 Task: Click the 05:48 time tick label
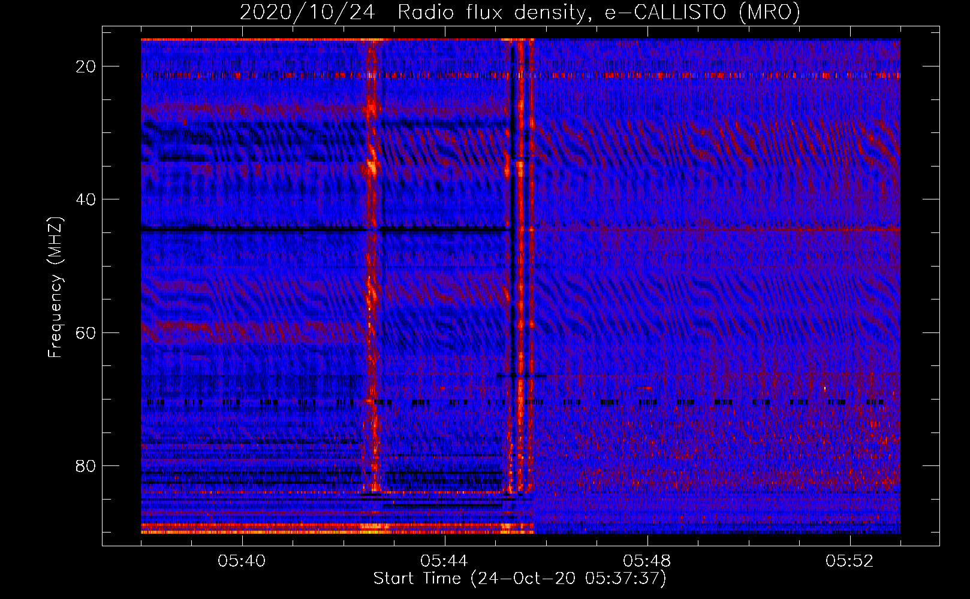(647, 561)
